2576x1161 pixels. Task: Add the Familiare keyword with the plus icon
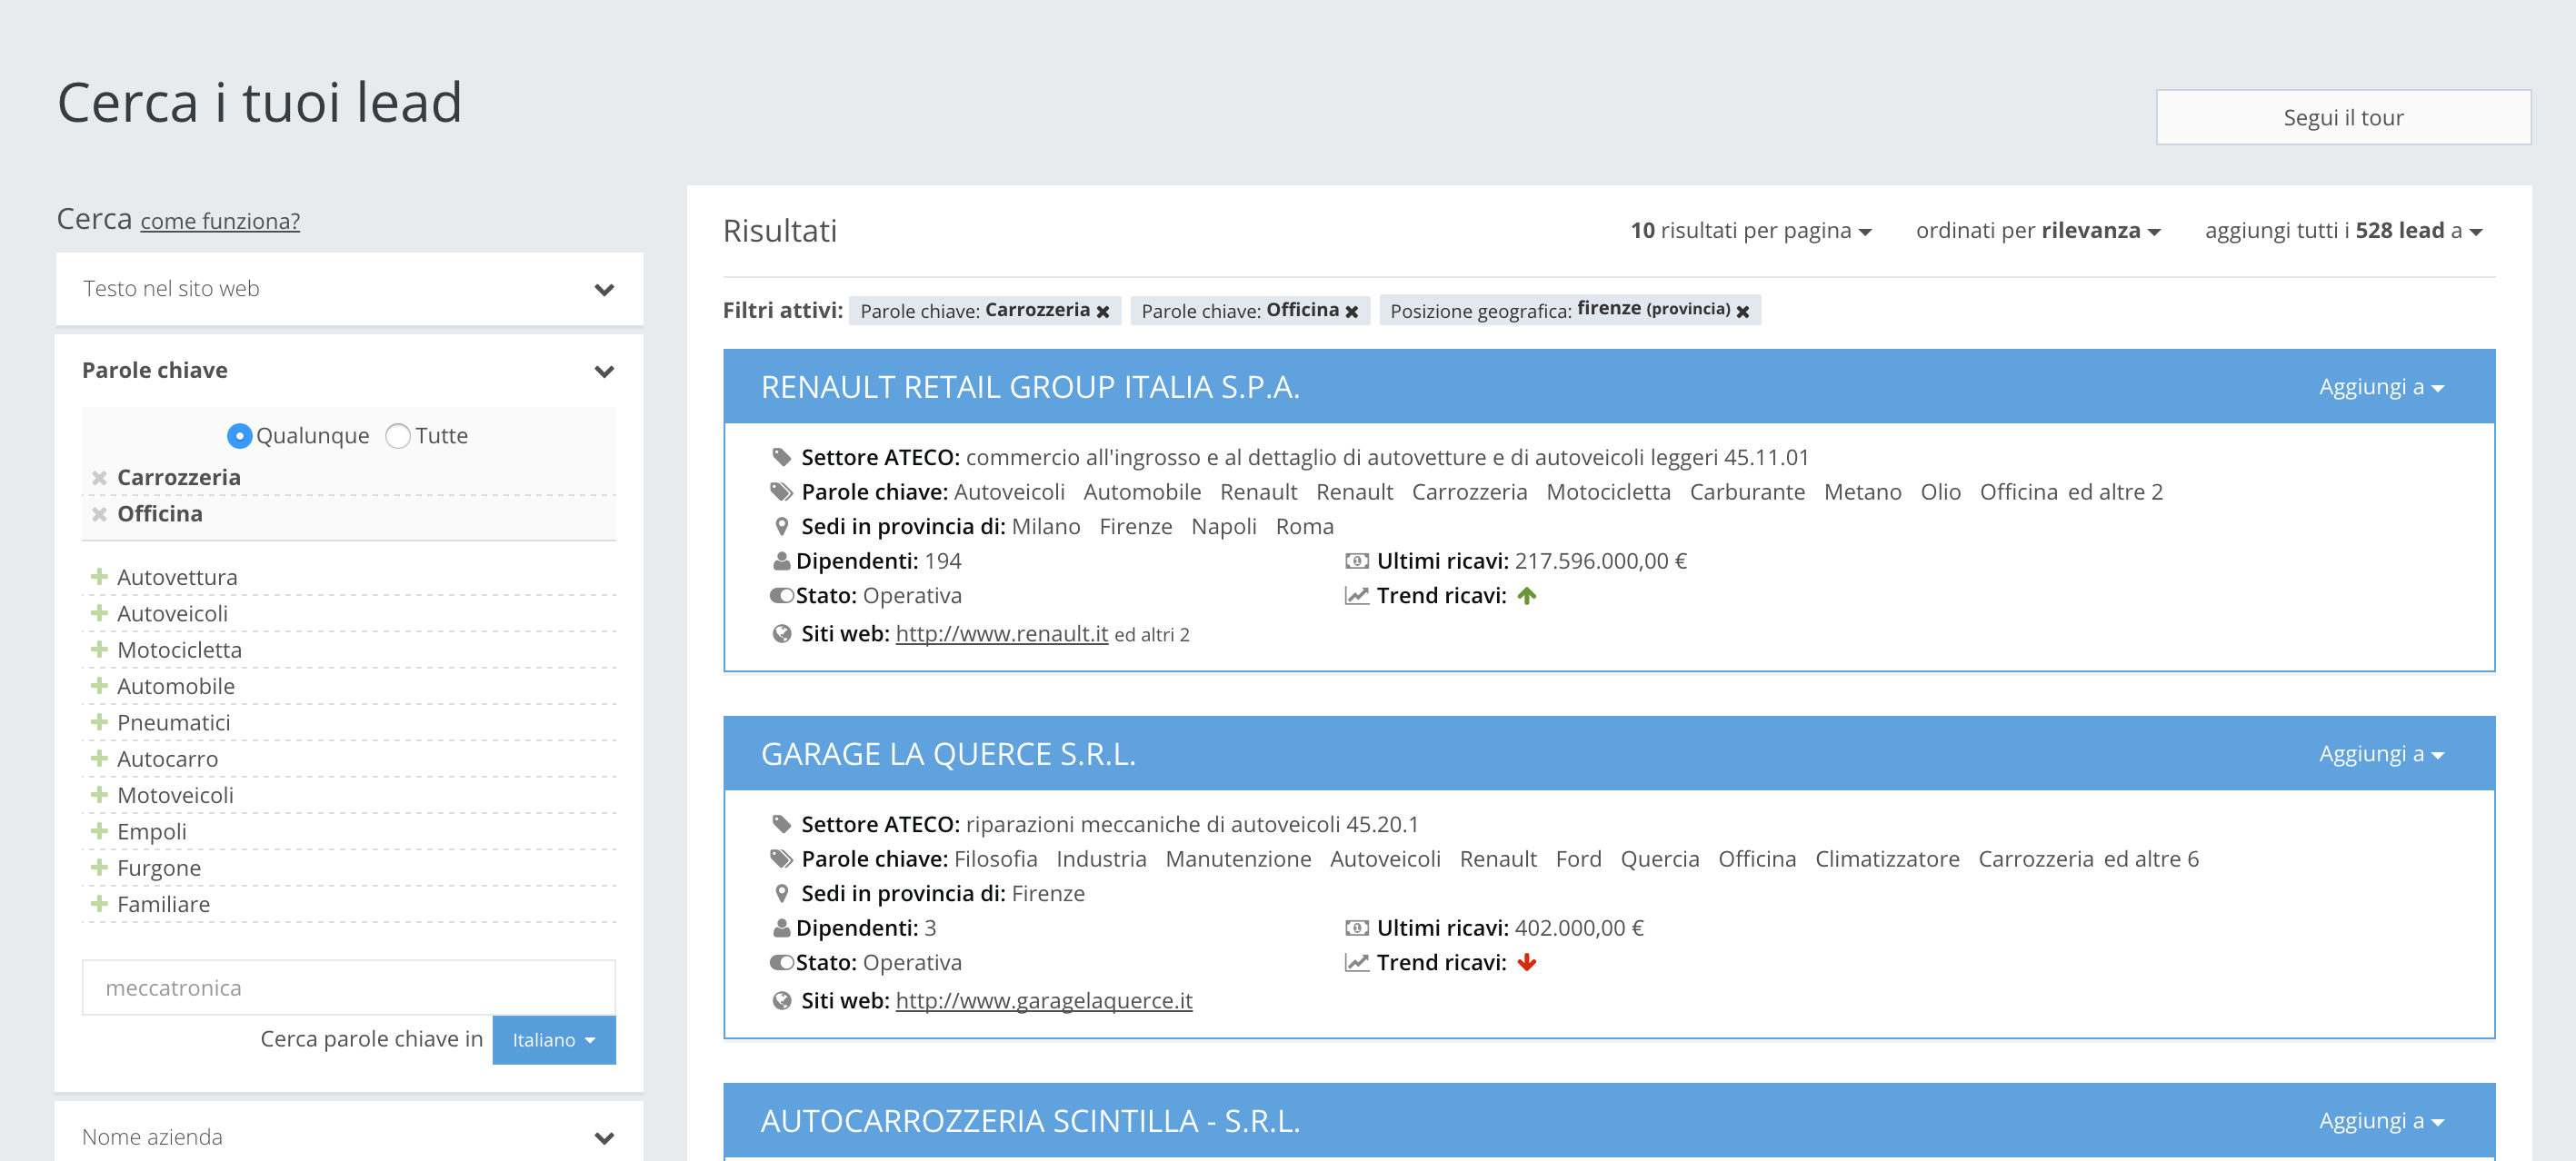click(99, 903)
